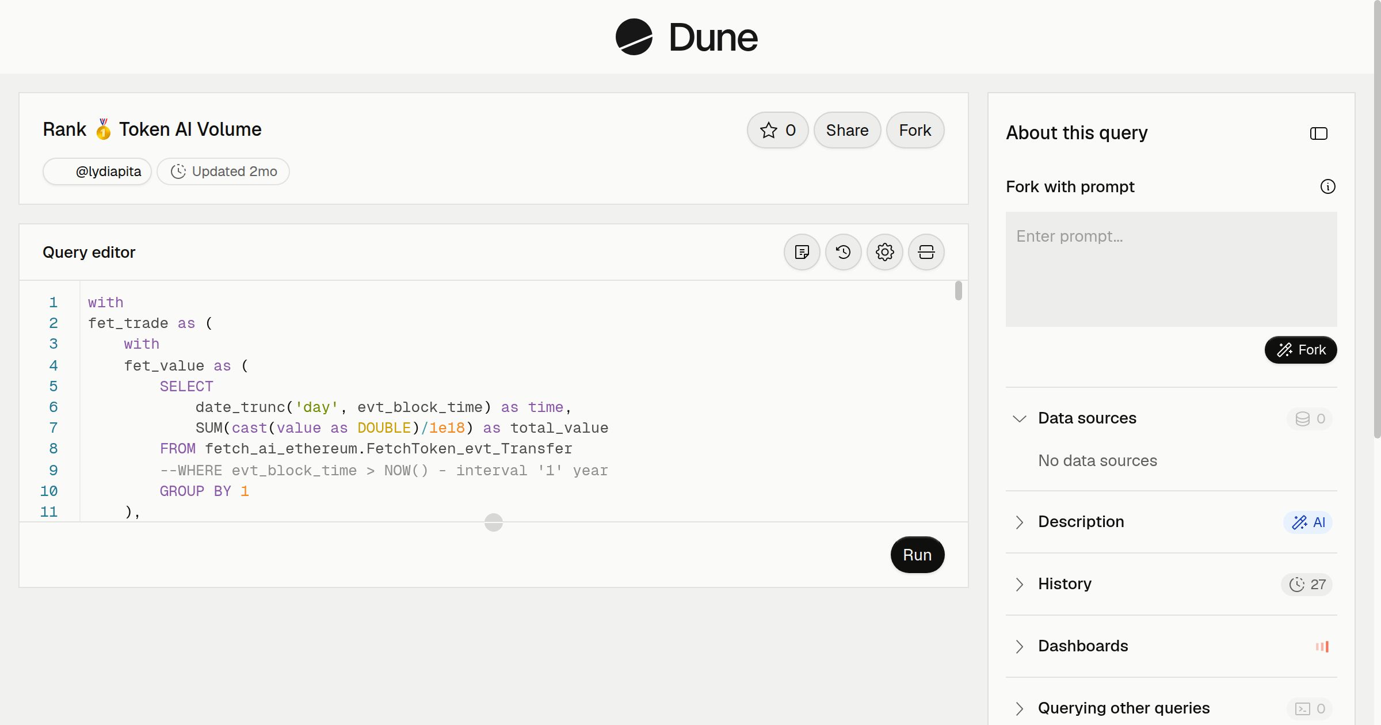
Task: Click the Data sources count badge
Action: click(1310, 418)
